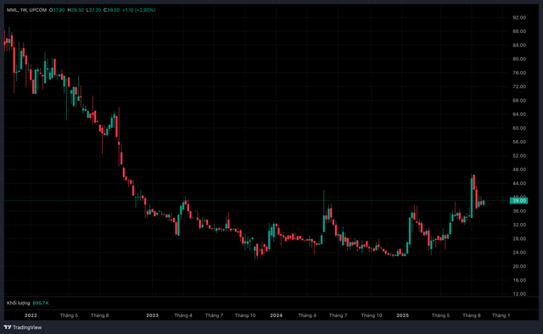
Task: Click the high value H39.30
Action: coord(76,10)
